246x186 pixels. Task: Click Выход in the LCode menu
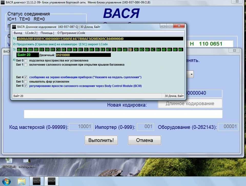(18, 33)
